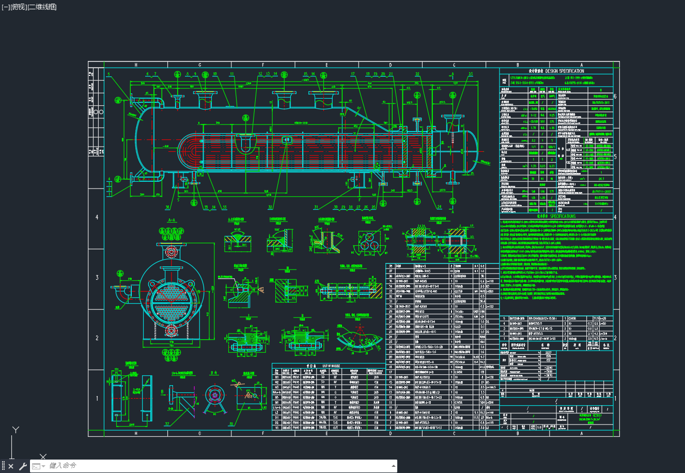Select part balloon number 24
The image size is (685, 473).
439,207
